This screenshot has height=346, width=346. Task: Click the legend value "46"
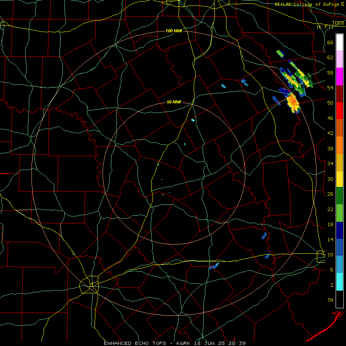point(330,118)
